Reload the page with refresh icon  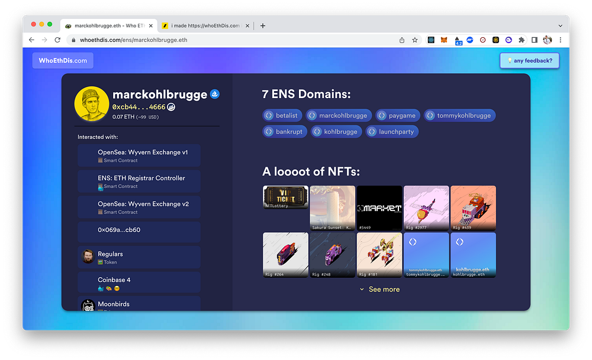coord(57,40)
